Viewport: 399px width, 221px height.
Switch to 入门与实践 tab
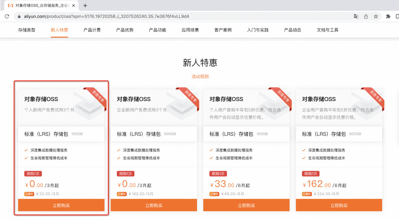[258, 30]
